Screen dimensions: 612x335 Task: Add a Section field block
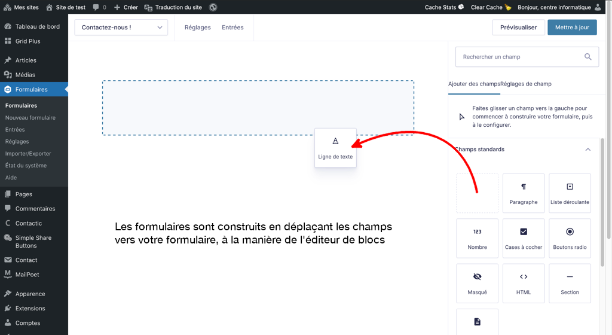[x=570, y=284]
